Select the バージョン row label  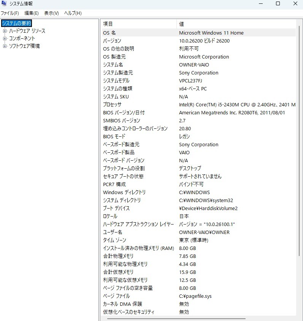(x=112, y=41)
